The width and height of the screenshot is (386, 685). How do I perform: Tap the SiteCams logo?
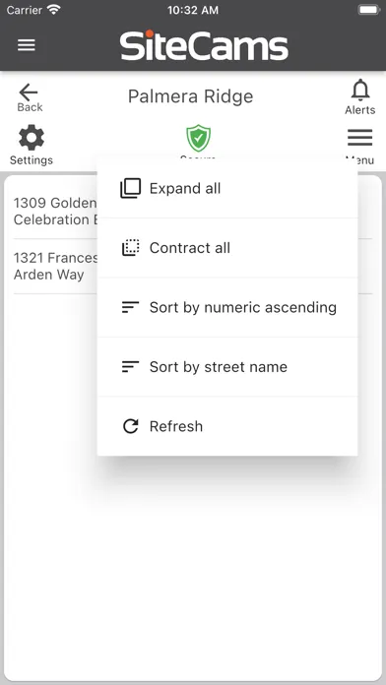[x=204, y=45]
